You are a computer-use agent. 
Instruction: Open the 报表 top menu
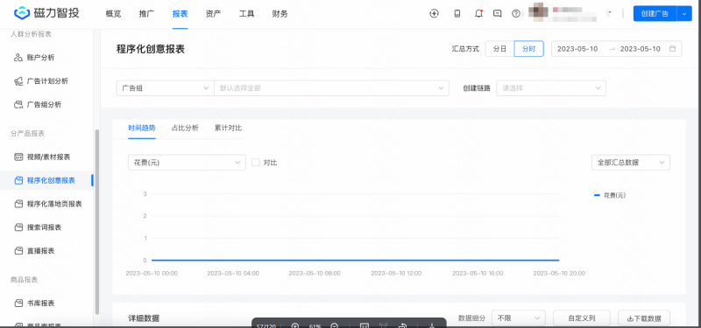(x=181, y=14)
